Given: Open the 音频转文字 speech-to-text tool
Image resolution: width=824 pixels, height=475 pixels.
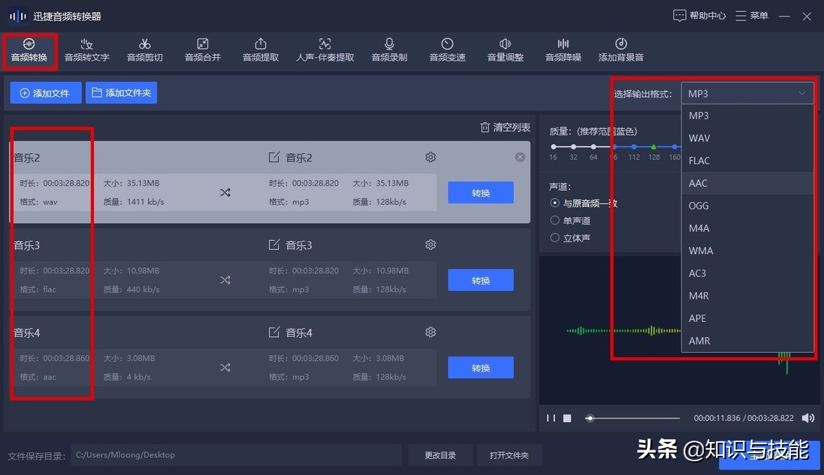Looking at the screenshot, I should pos(87,50).
